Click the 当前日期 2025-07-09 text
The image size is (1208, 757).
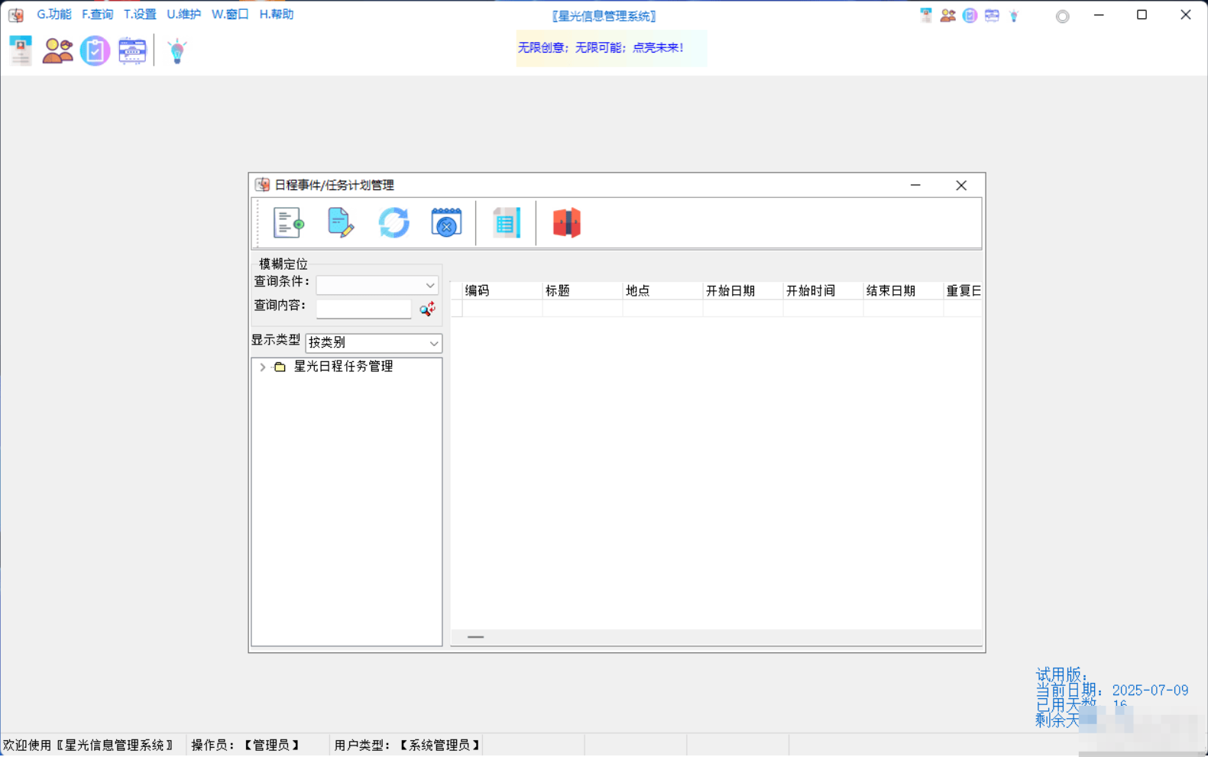point(1112,691)
